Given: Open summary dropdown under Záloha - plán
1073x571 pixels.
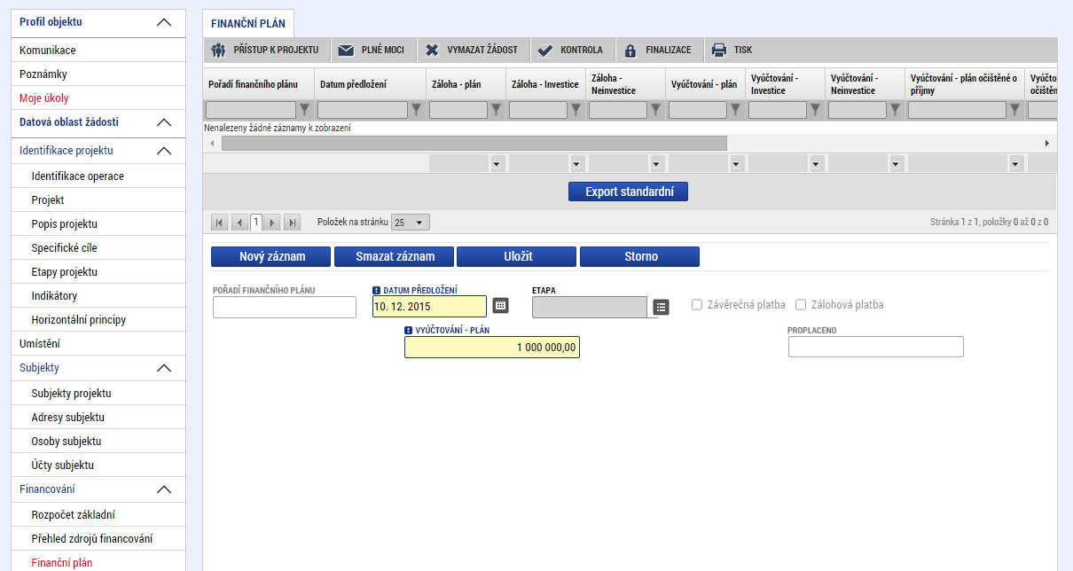Looking at the screenshot, I should pyautogui.click(x=497, y=164).
